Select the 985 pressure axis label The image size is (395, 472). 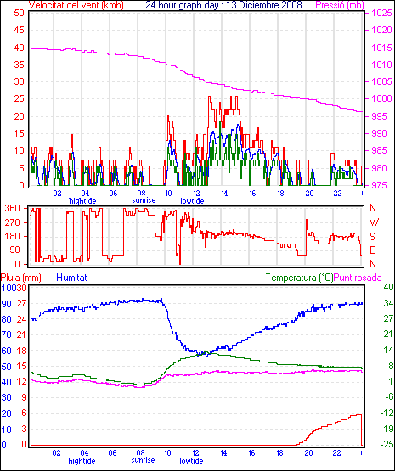[379, 150]
